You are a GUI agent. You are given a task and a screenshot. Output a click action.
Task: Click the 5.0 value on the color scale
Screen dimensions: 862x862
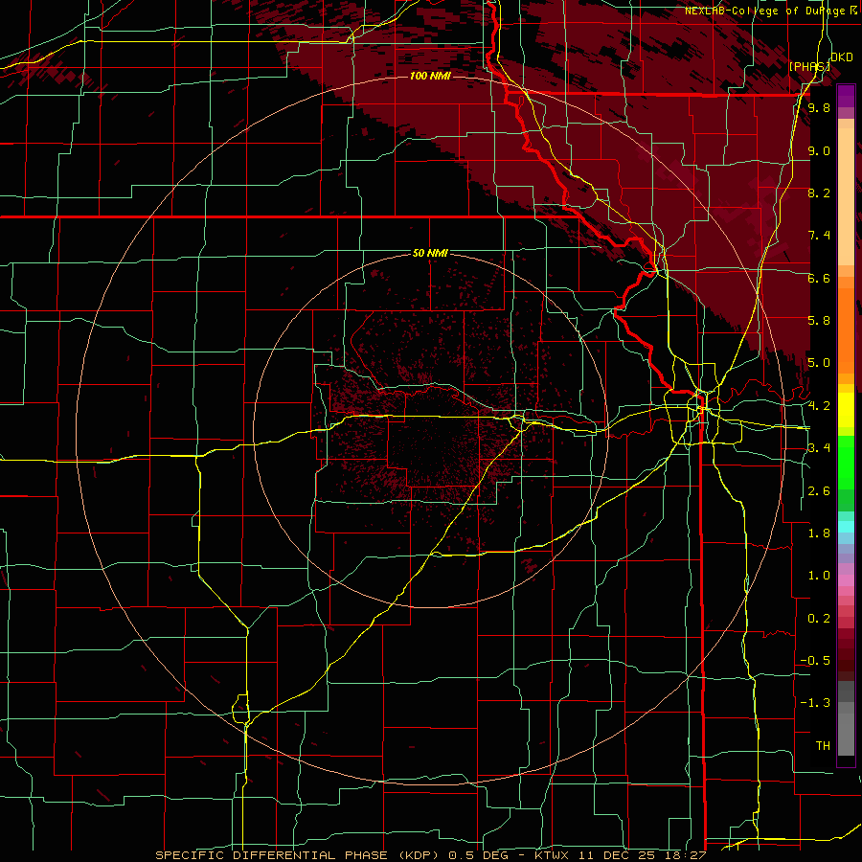tap(819, 363)
